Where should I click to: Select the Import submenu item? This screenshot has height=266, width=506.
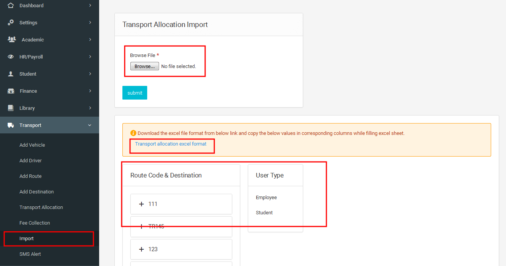27,238
